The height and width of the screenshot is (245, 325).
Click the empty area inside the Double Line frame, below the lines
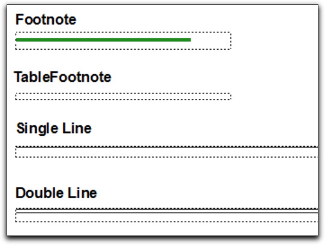pos(167,217)
